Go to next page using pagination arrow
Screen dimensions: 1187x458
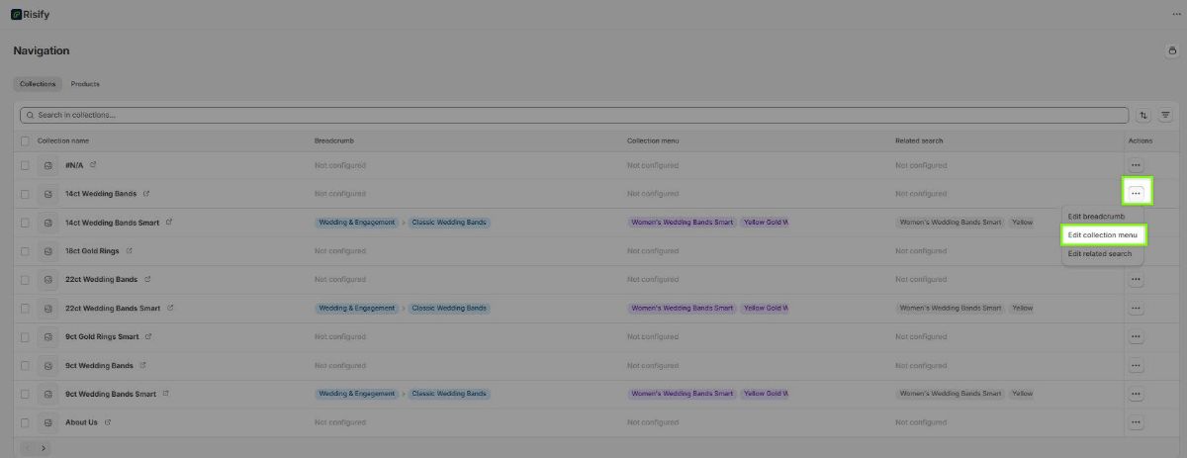click(43, 448)
